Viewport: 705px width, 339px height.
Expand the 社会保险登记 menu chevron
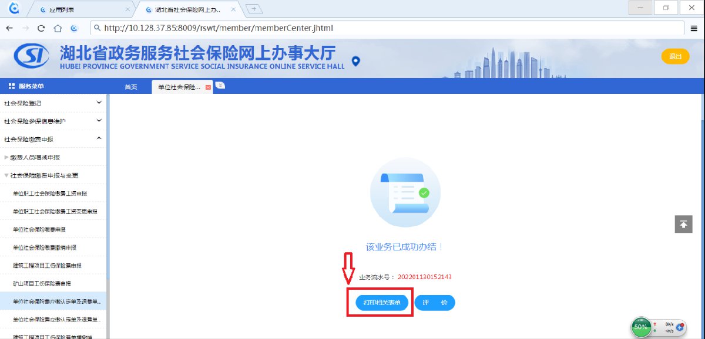99,103
